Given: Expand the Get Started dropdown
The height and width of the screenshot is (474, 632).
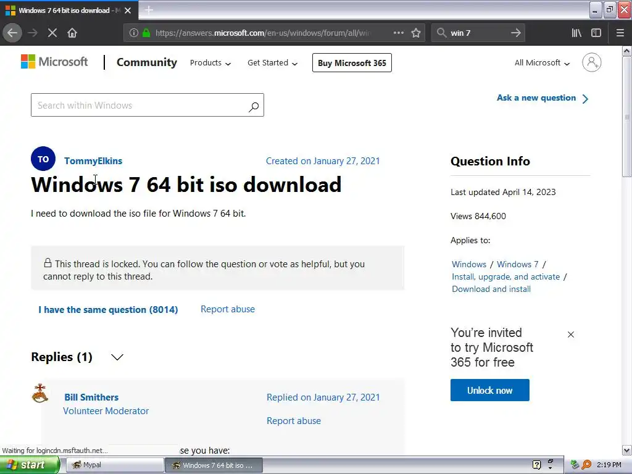Looking at the screenshot, I should coord(272,63).
